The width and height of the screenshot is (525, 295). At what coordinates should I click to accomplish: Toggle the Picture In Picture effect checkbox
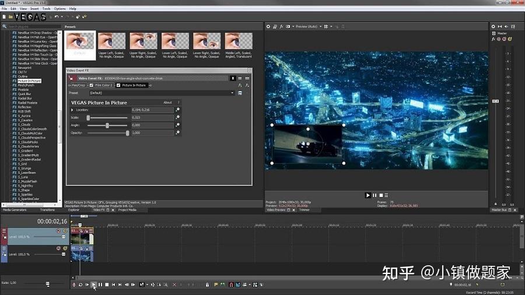pos(118,85)
